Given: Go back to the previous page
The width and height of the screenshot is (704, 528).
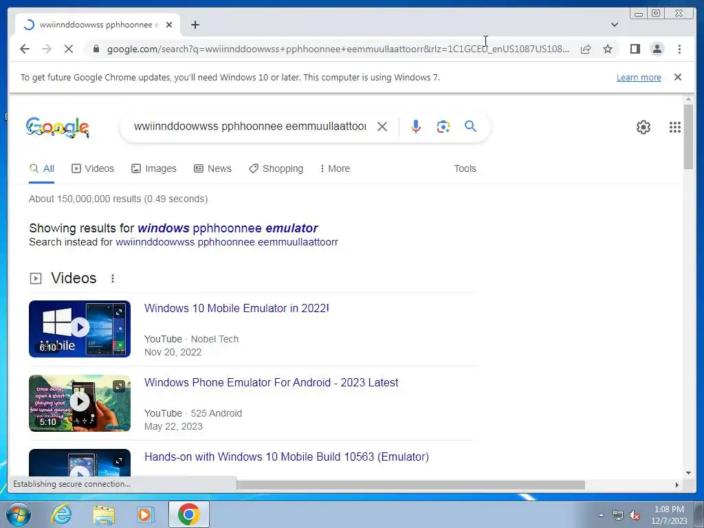Looking at the screenshot, I should point(25,49).
